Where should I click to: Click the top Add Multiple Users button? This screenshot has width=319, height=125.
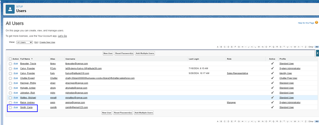(x=145, y=53)
